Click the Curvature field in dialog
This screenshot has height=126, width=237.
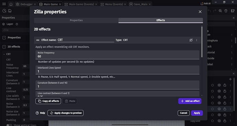[117, 85]
